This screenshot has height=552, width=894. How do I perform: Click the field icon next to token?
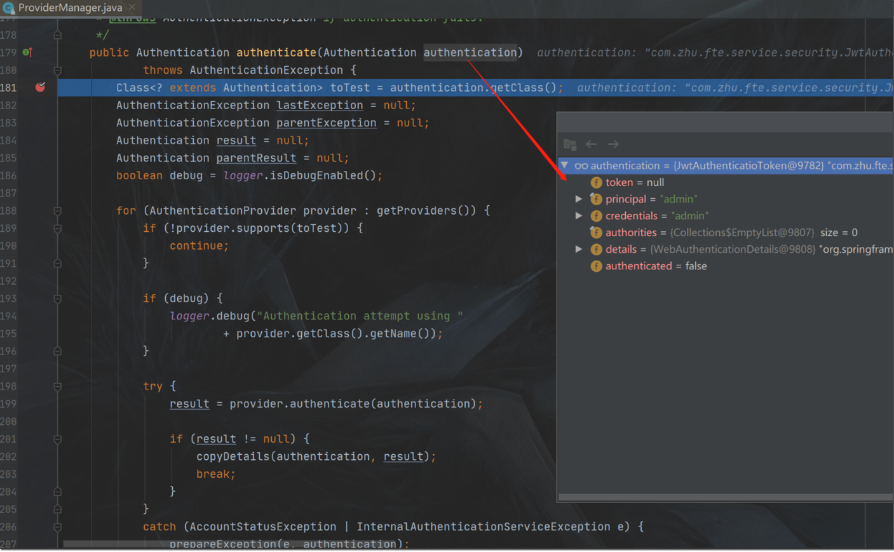click(596, 182)
